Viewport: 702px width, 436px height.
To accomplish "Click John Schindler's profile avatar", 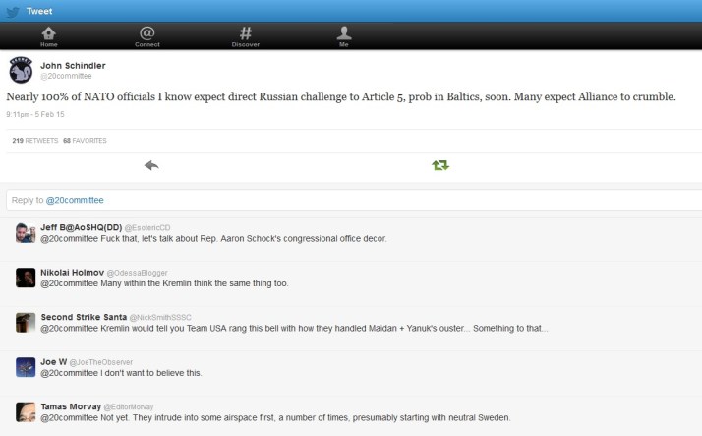I will 21,71.
